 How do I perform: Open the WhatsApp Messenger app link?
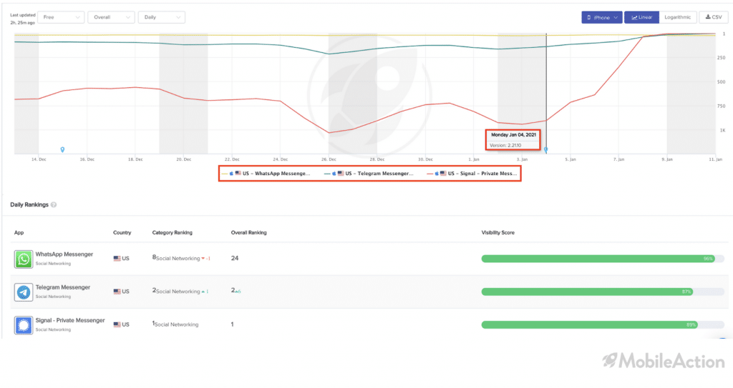point(64,254)
